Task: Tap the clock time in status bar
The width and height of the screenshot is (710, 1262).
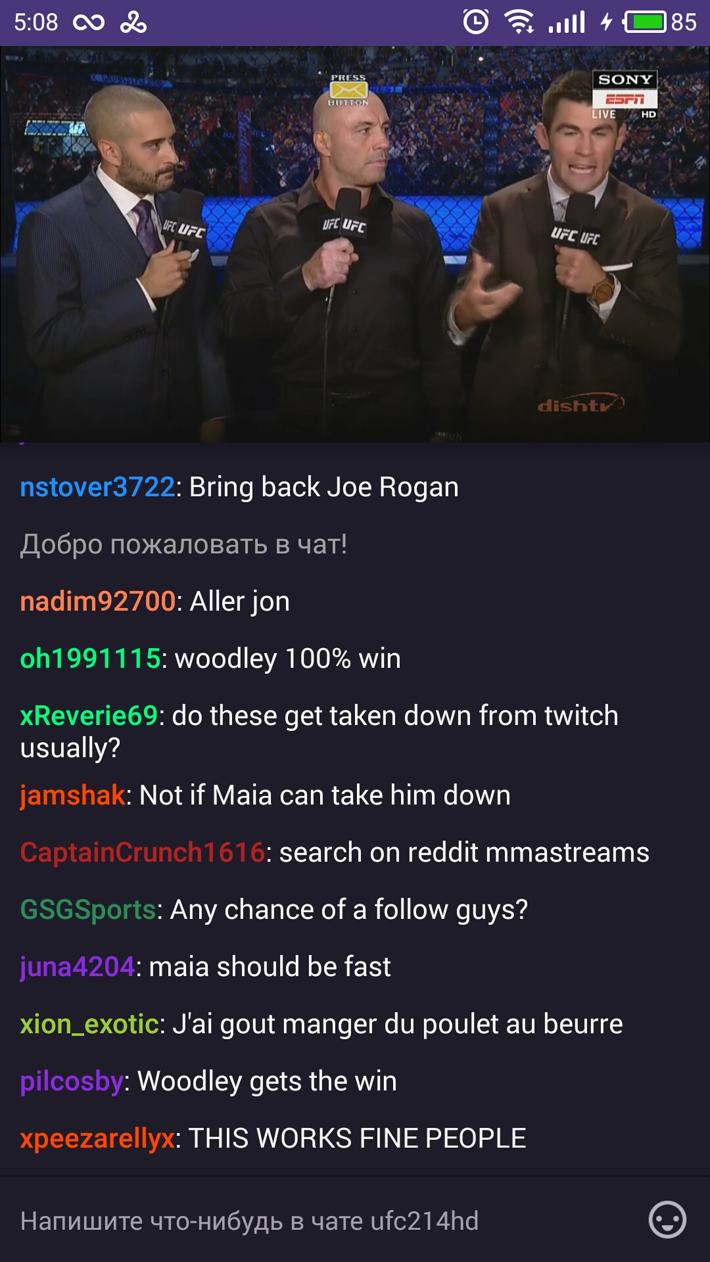Action: click(x=36, y=22)
